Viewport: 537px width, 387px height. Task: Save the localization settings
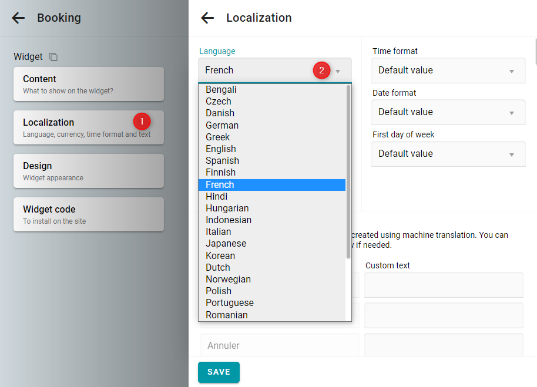219,372
